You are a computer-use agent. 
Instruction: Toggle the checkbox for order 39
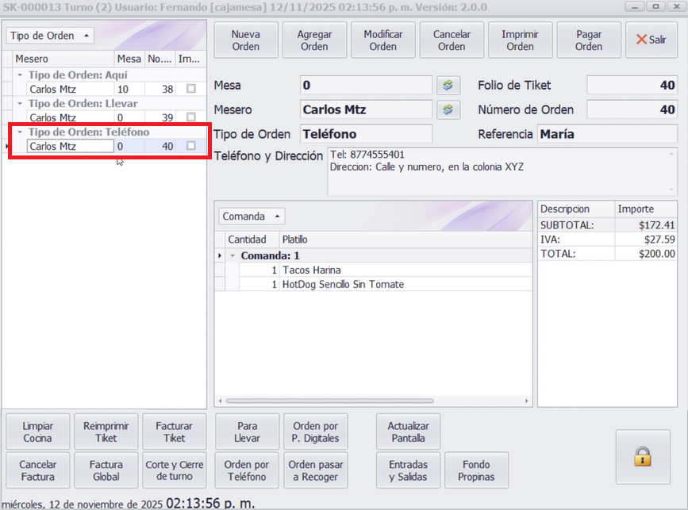[190, 117]
